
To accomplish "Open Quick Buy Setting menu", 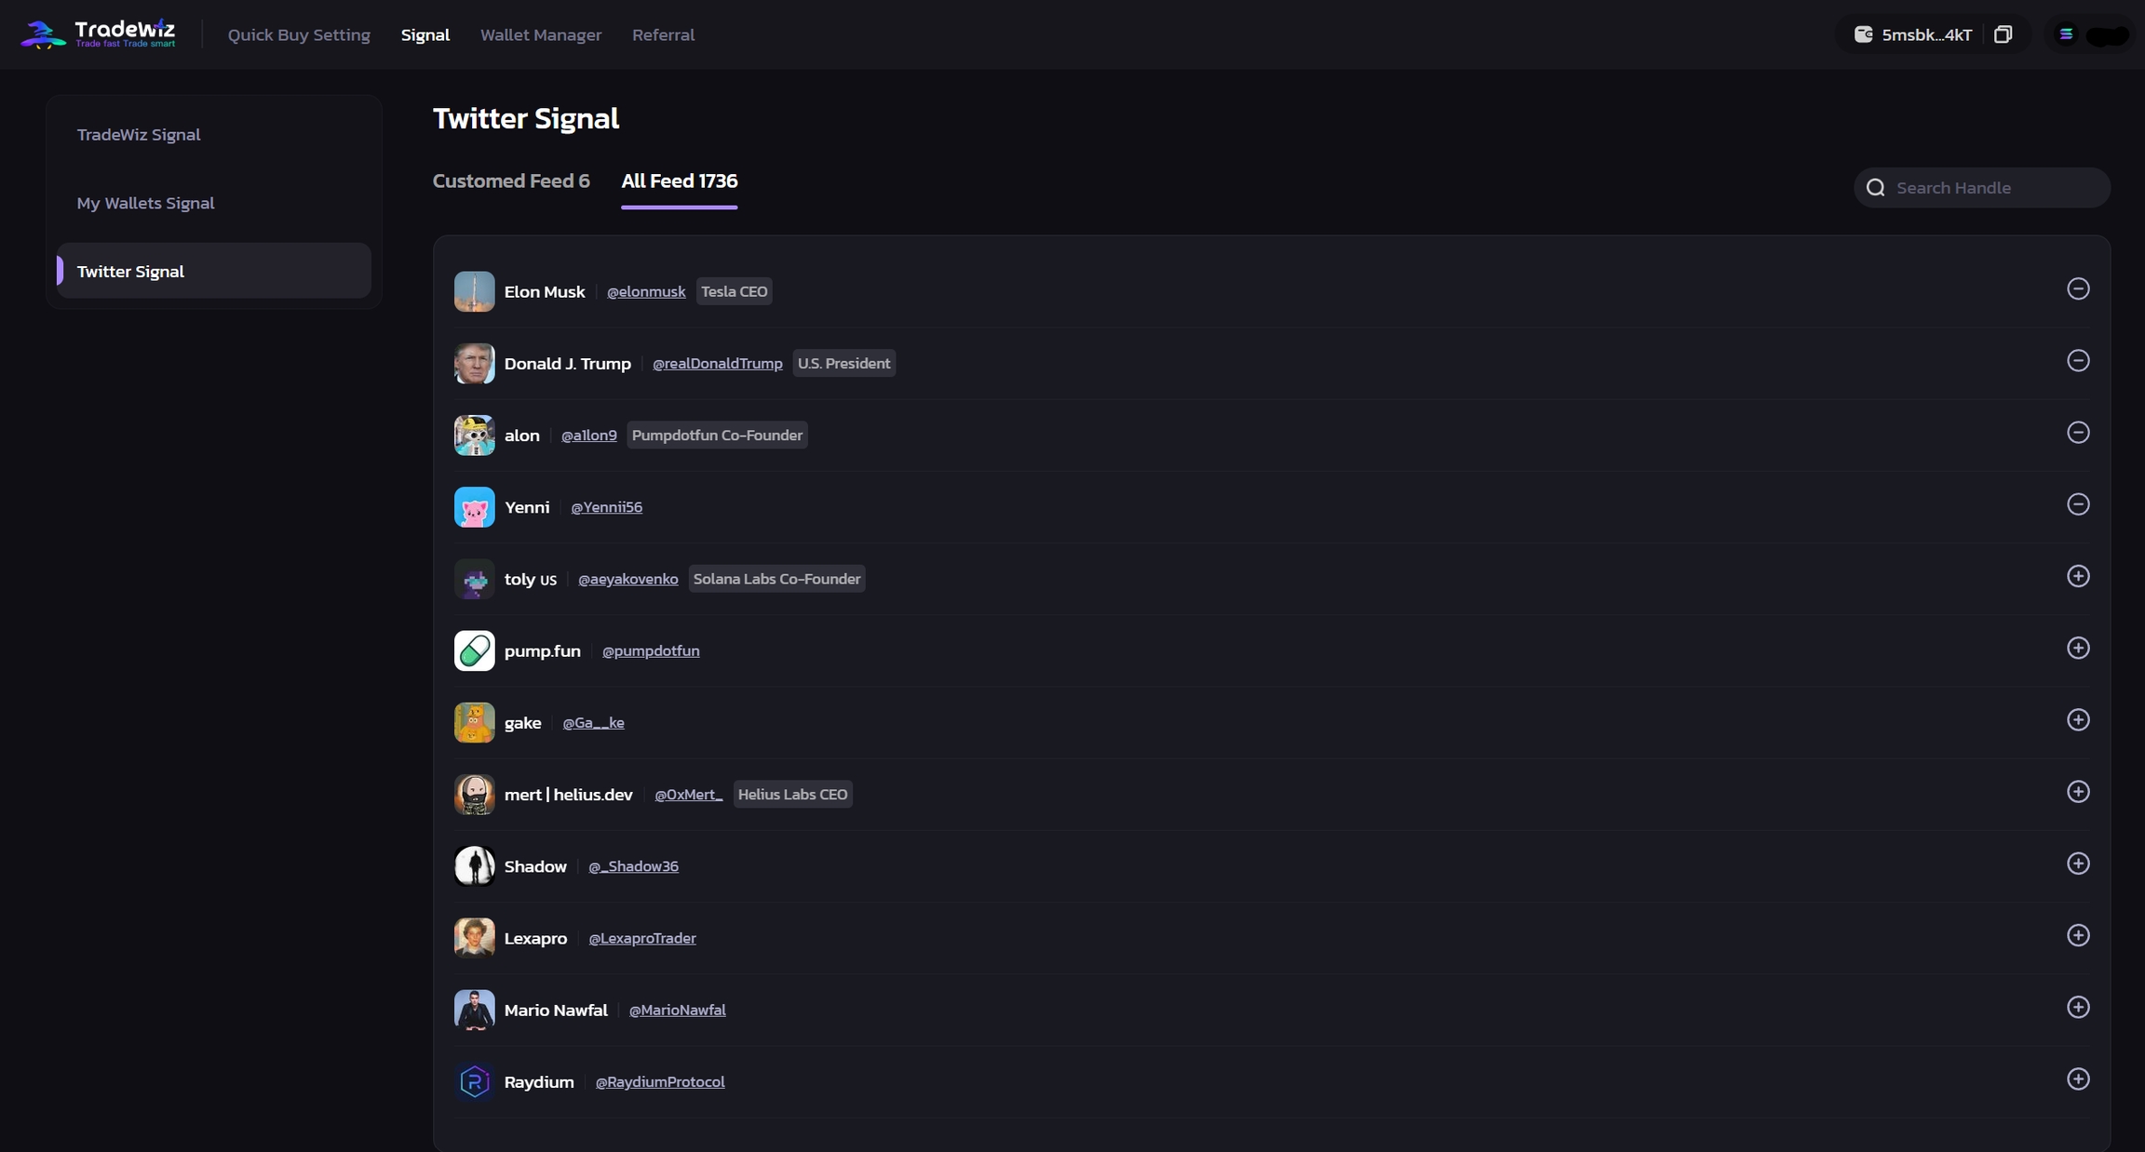I will [299, 34].
